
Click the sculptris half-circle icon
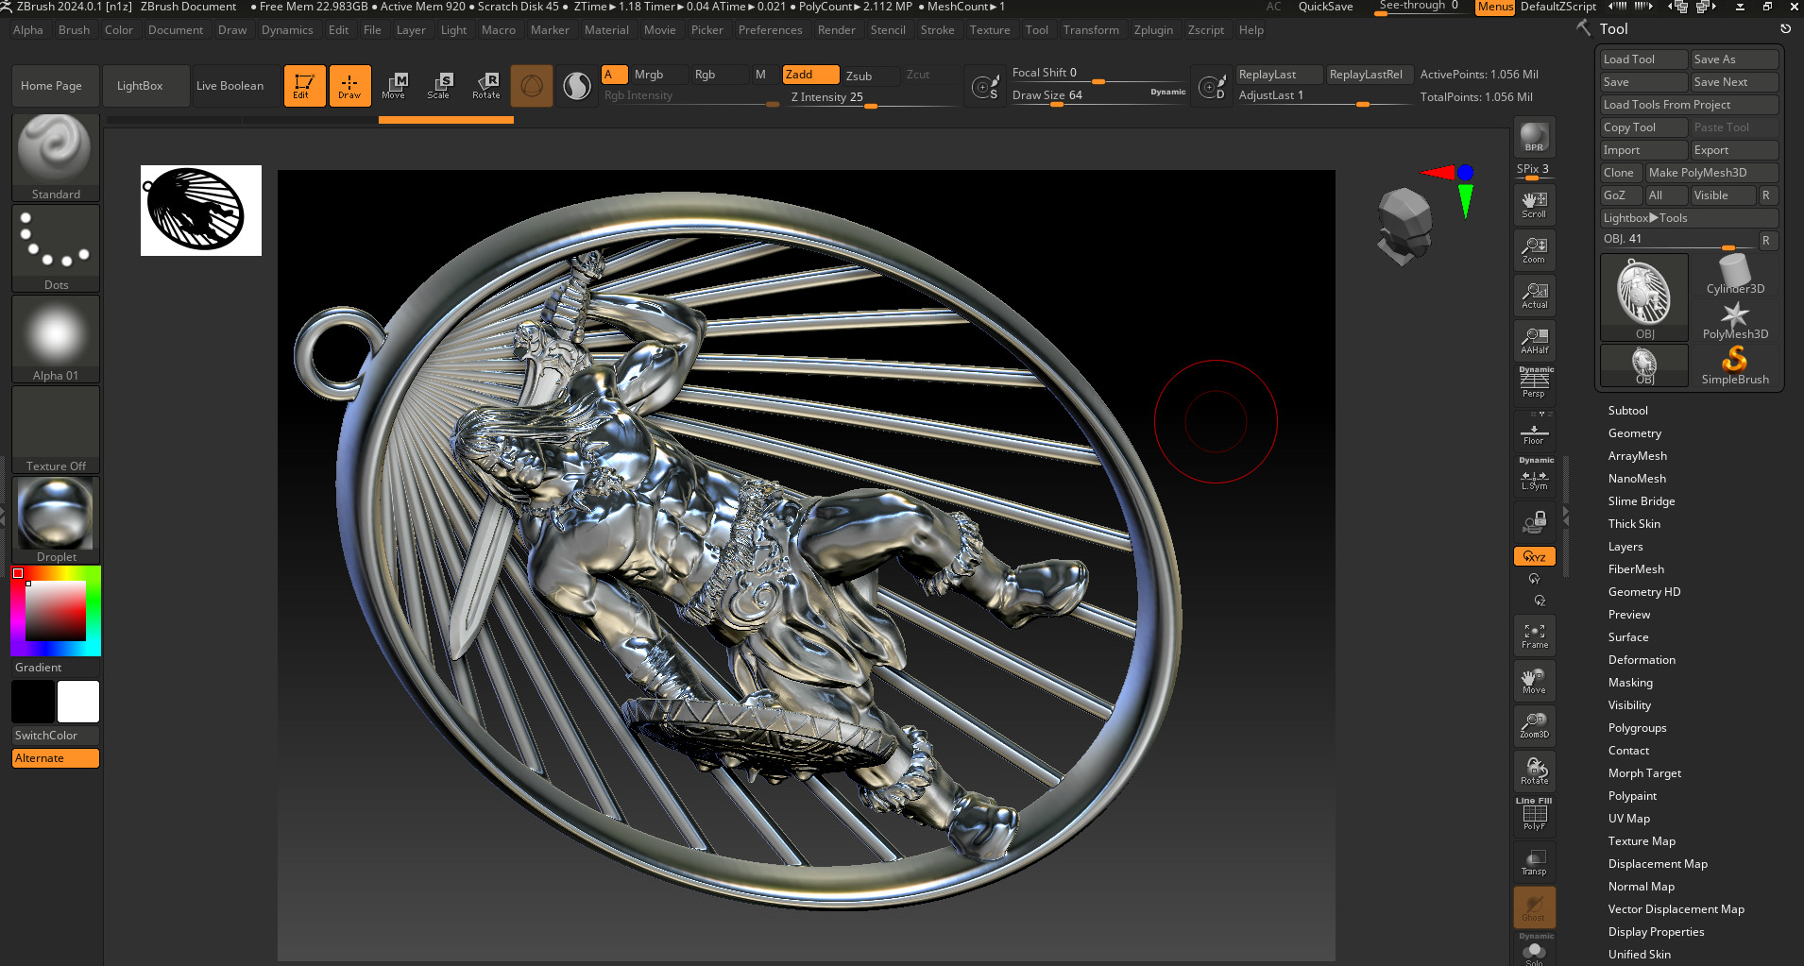[x=576, y=86]
